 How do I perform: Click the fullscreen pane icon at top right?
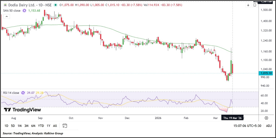point(255,5)
